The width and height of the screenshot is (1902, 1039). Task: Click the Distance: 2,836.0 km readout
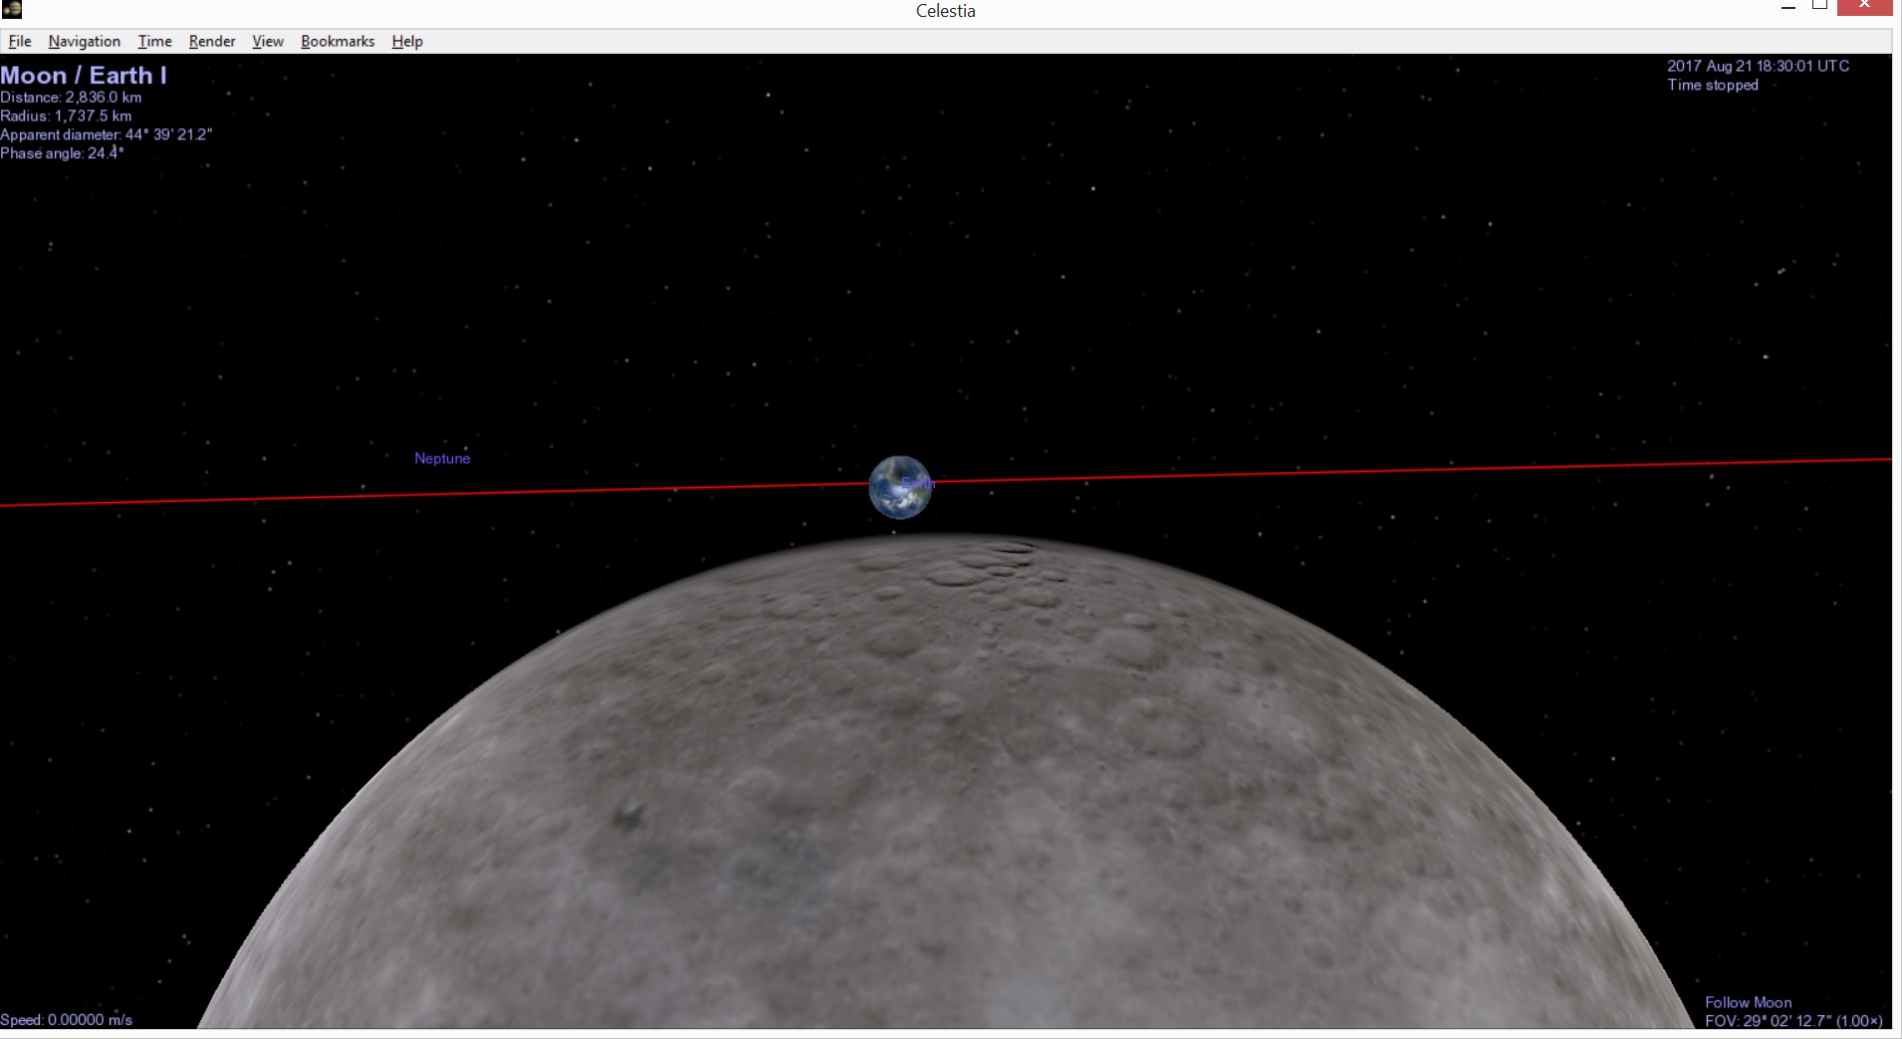(71, 97)
